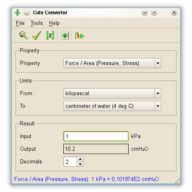Maximize the window with up chevron button
Screen dimensions: 192x192
tap(154, 12)
